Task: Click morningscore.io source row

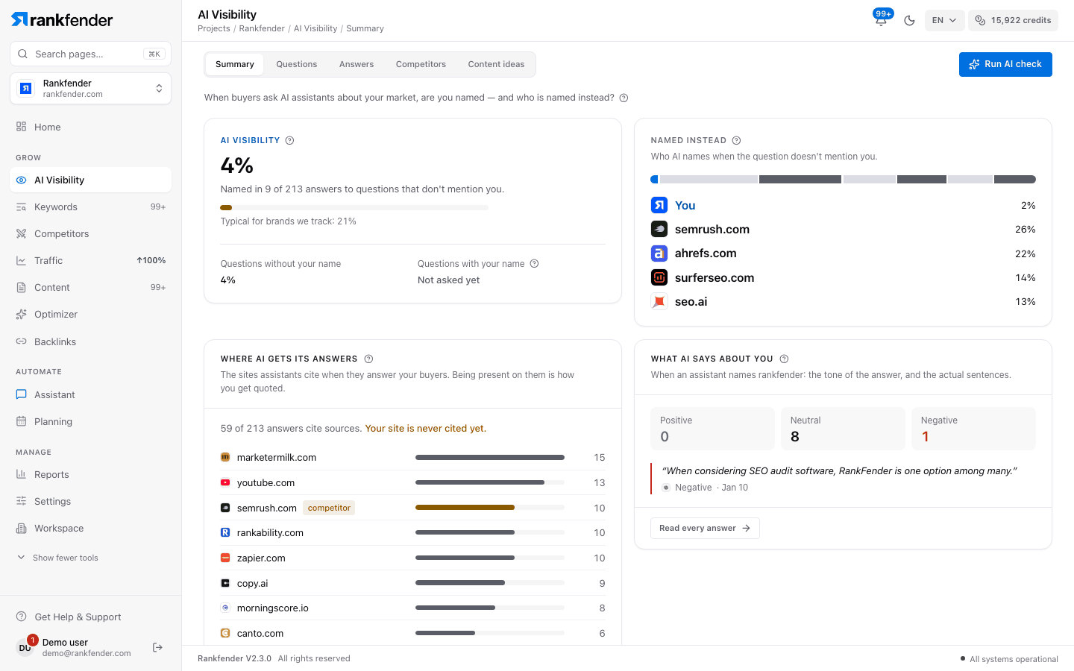Action: (412, 608)
